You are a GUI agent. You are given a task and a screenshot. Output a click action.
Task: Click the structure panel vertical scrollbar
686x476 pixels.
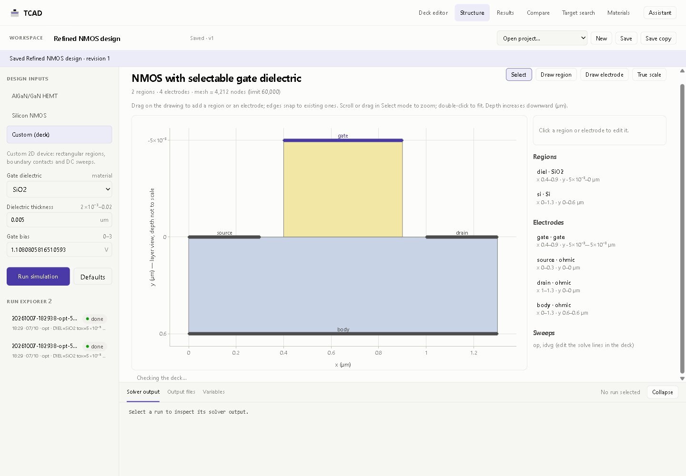point(682,228)
